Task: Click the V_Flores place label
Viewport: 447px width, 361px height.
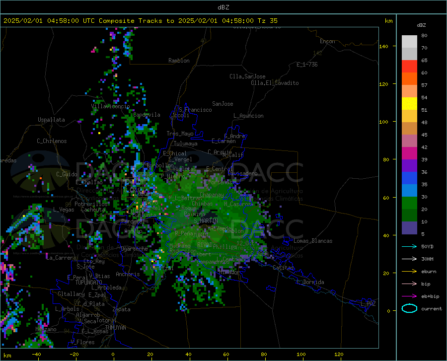Action: coord(82,342)
